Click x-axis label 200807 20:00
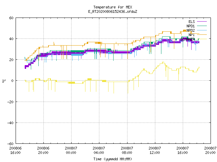The height and width of the screenshot is (162, 217). pyautogui.click(x=210, y=150)
